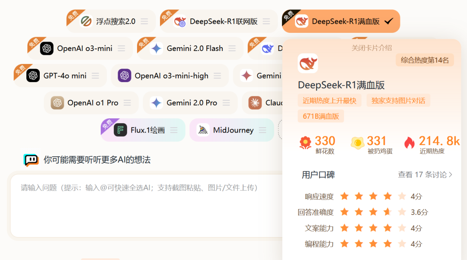Select the 浮点搜索2.0 model chip
467x260 pixels.
pyautogui.click(x=112, y=22)
